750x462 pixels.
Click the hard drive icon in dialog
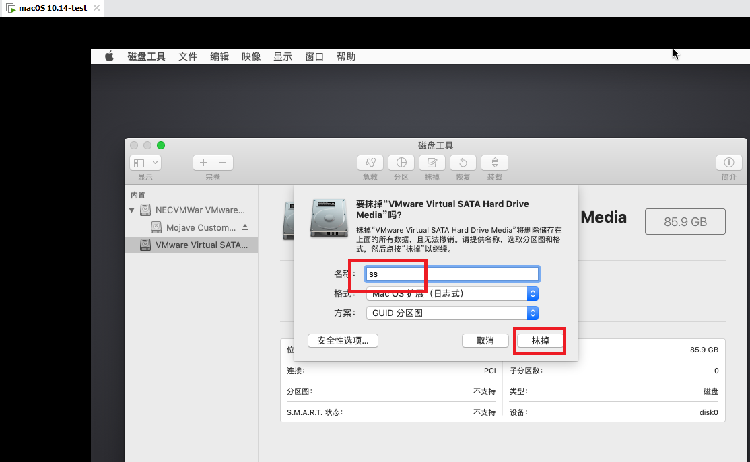point(329,218)
